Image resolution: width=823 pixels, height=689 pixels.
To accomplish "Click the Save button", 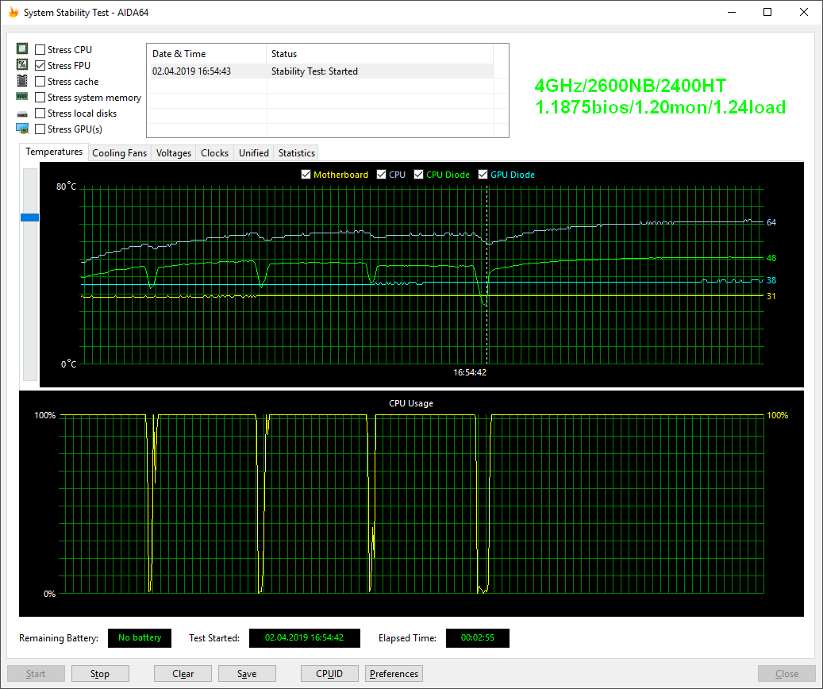I will point(247,673).
